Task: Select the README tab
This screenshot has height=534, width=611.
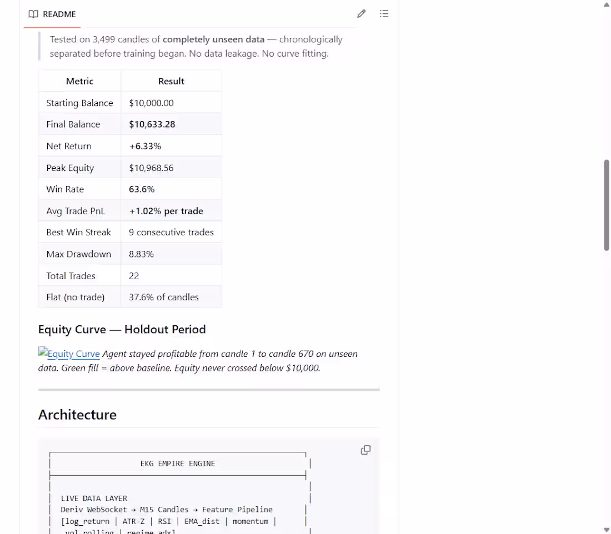Action: click(x=52, y=14)
